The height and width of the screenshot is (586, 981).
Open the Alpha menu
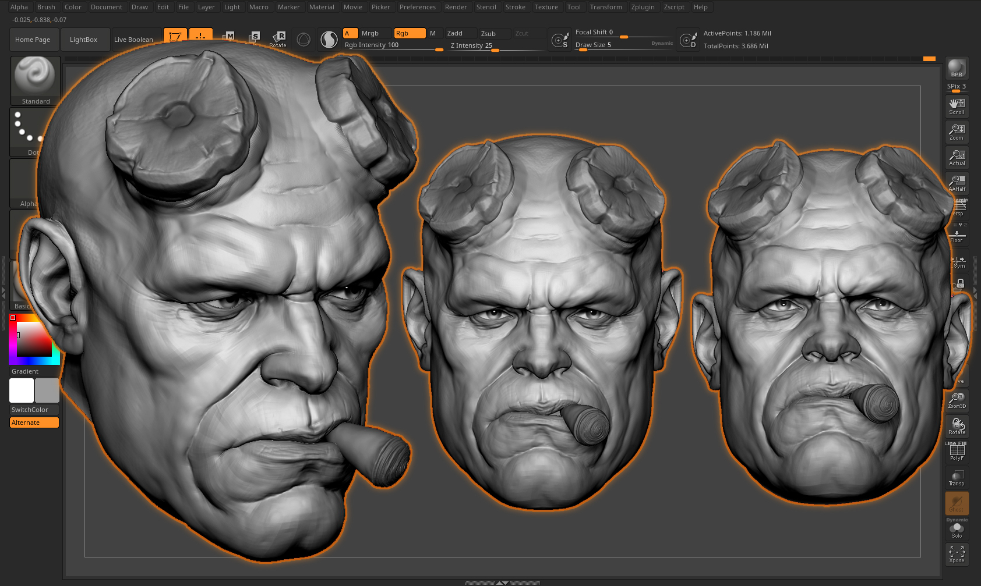(x=19, y=7)
